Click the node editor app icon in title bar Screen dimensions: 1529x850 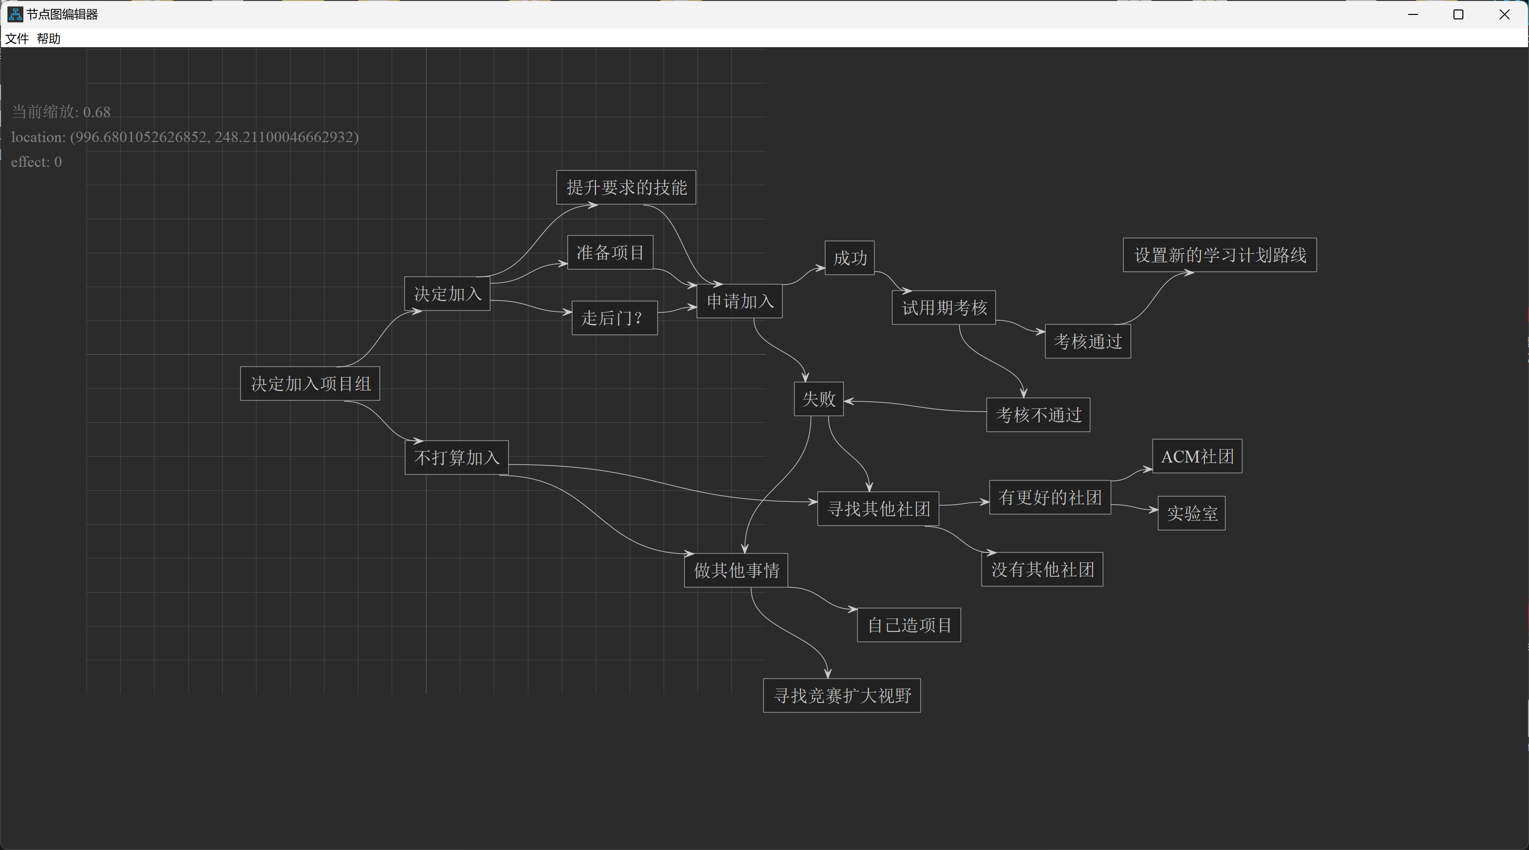(x=15, y=14)
